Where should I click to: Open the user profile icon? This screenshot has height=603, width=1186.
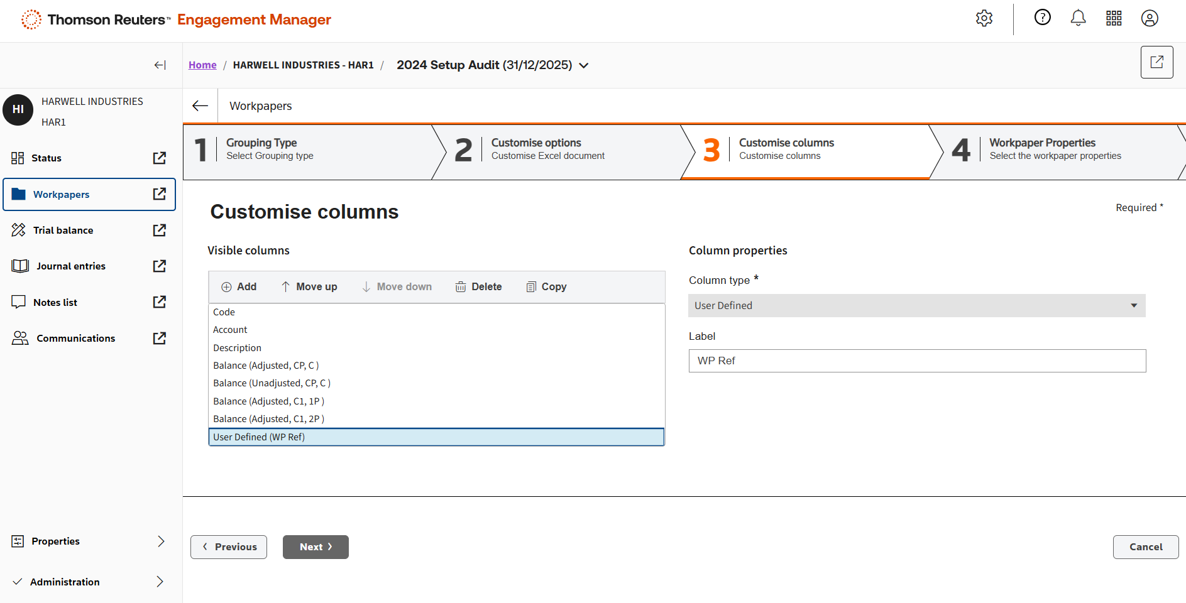(1150, 18)
